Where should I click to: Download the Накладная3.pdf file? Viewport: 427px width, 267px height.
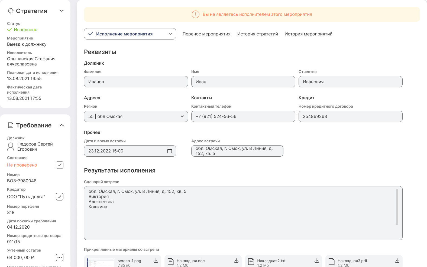[397, 261]
